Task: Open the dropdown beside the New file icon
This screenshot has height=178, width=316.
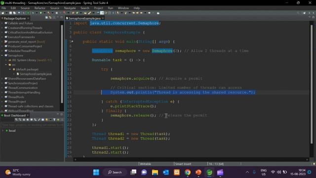Action: tap(6, 13)
